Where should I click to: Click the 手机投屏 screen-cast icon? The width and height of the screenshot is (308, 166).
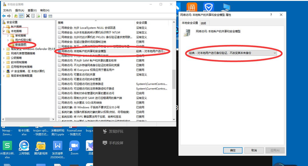point(105,143)
